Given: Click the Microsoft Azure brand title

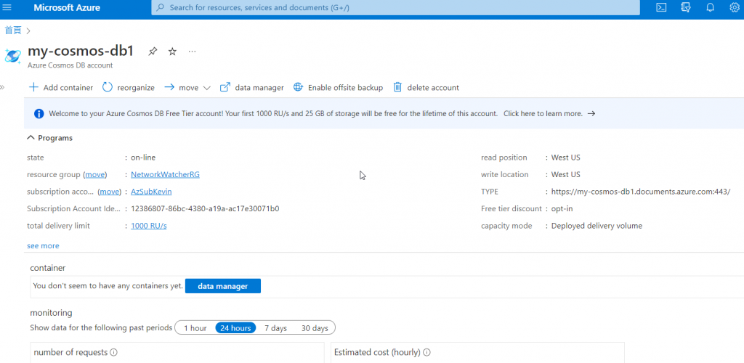Looking at the screenshot, I should (x=67, y=7).
